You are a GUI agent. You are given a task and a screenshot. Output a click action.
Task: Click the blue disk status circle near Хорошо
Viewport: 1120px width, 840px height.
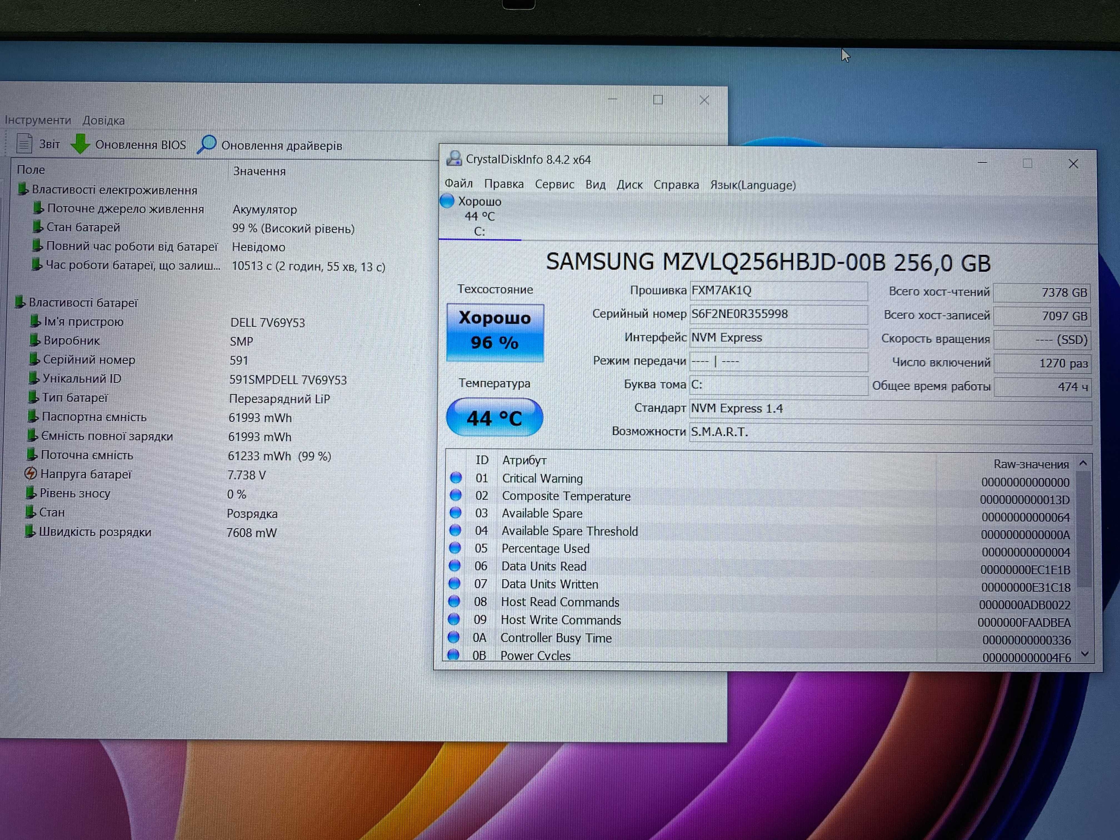[x=447, y=201]
